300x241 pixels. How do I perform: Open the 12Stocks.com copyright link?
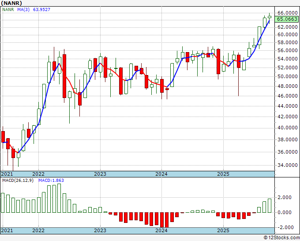[x=281, y=238]
